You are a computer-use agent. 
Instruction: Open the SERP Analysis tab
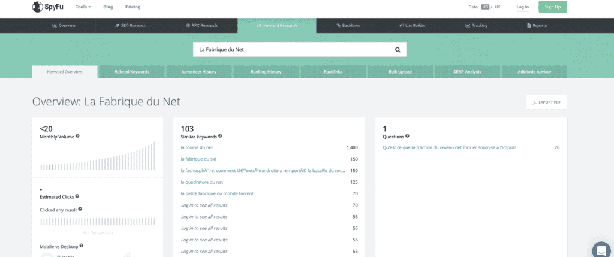coord(467,72)
